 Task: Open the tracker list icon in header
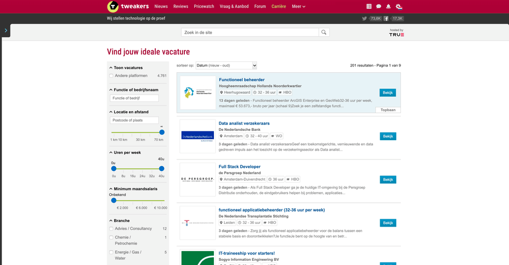[x=369, y=6]
